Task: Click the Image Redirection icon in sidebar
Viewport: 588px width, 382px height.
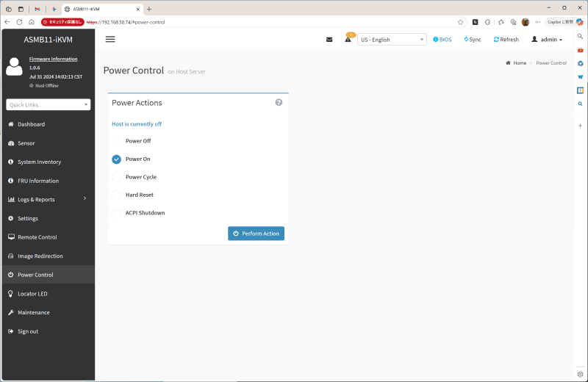Action: 11,256
